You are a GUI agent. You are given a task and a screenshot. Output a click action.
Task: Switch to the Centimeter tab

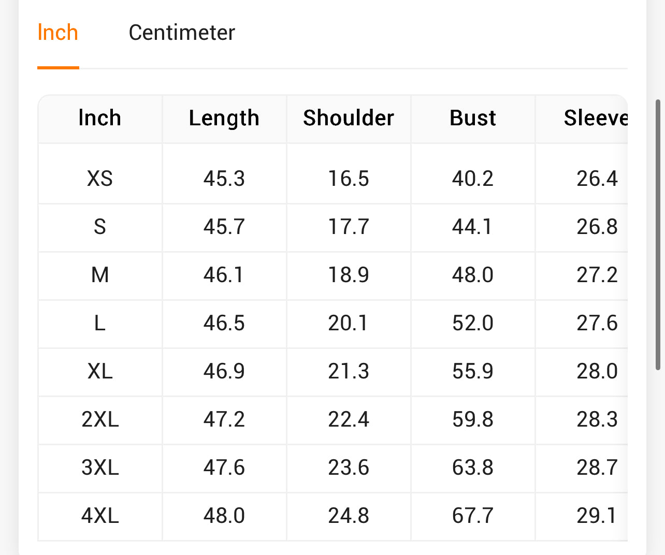181,33
